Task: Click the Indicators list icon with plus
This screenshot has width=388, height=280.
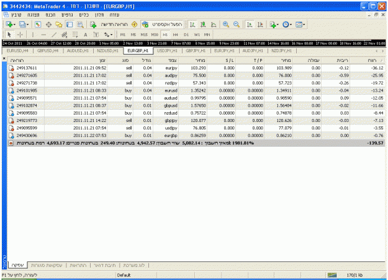Action: [x=273, y=24]
